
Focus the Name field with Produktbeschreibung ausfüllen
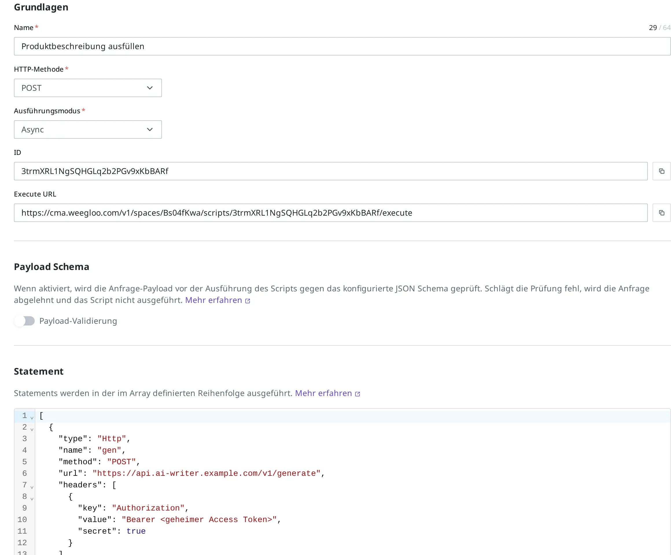pos(342,46)
